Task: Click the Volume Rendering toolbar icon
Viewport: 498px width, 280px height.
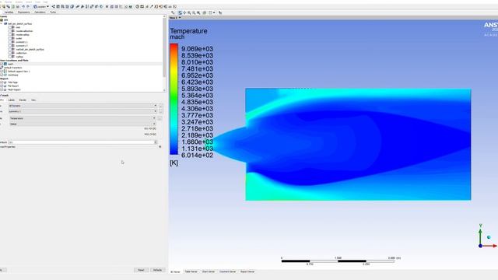Action: click(x=72, y=7)
